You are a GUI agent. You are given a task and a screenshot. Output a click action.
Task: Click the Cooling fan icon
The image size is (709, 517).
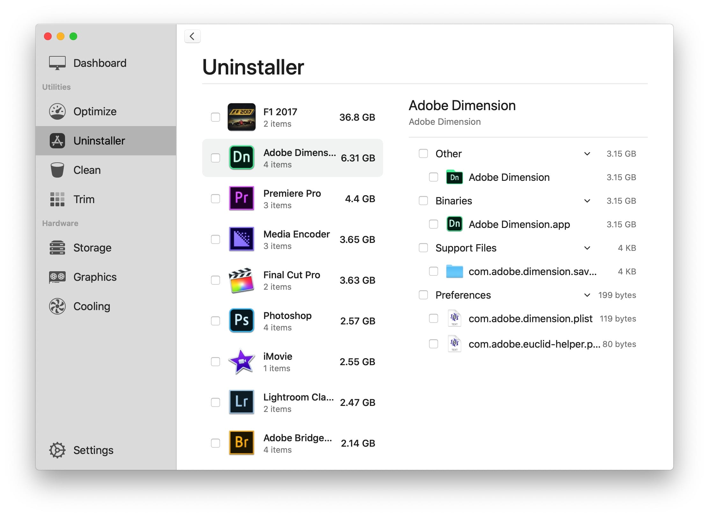[x=57, y=306]
